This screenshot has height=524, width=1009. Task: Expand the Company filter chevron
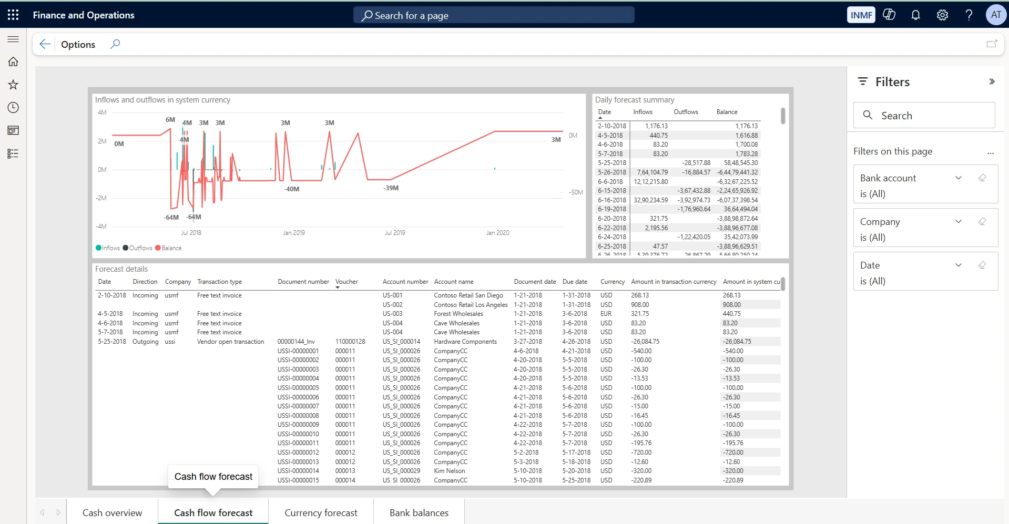(x=959, y=221)
